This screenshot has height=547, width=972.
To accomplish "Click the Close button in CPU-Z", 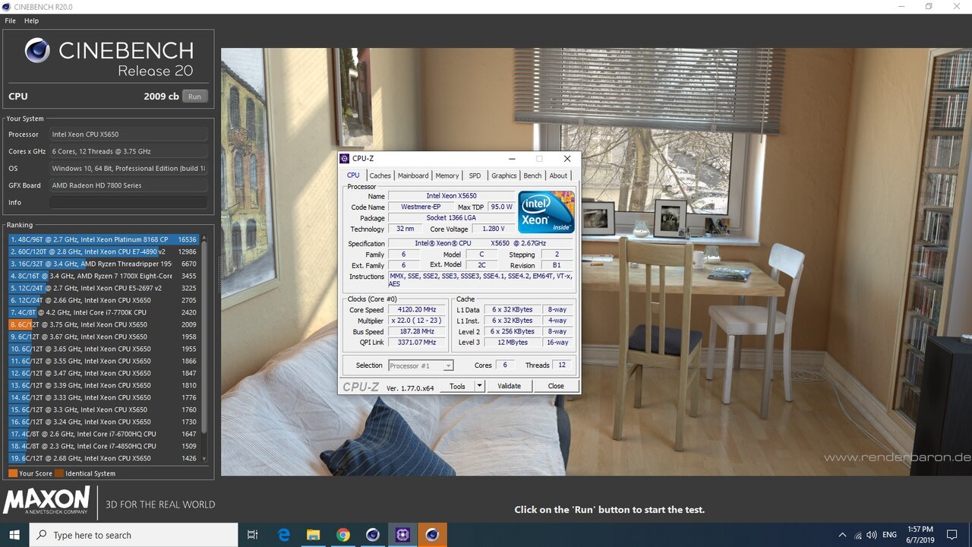I will pyautogui.click(x=556, y=386).
